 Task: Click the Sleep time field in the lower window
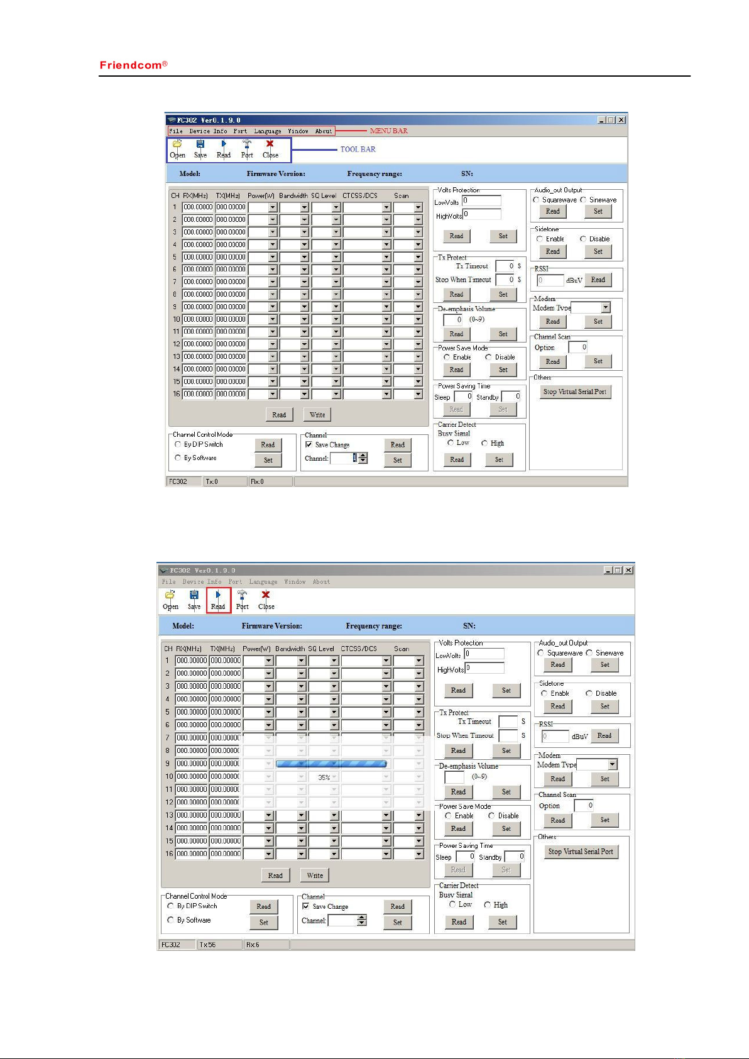point(466,857)
